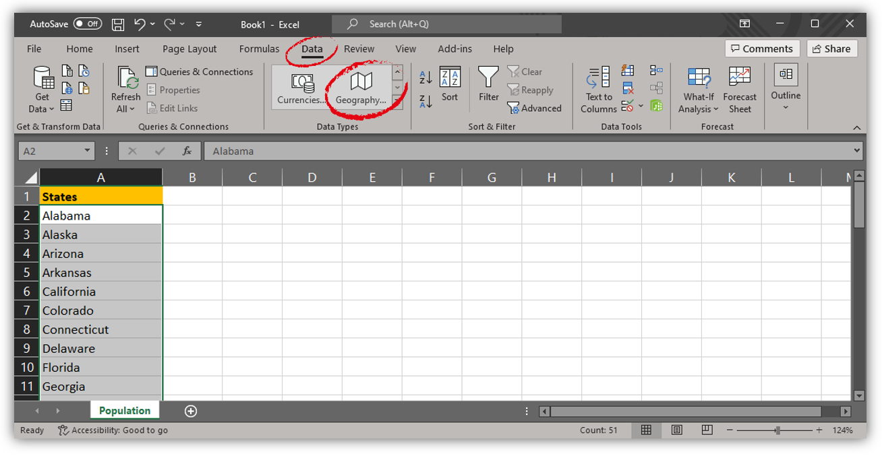Viewport: 882px width, 456px height.
Task: Select the Geography data type
Action: pyautogui.click(x=362, y=86)
